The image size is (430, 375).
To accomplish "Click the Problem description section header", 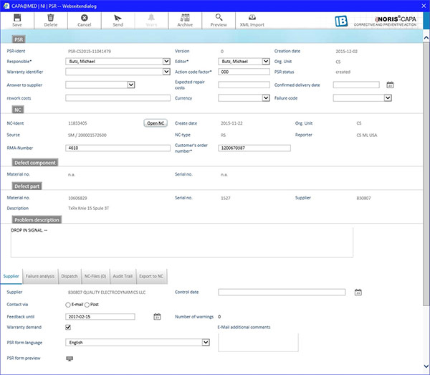I will [x=37, y=219].
